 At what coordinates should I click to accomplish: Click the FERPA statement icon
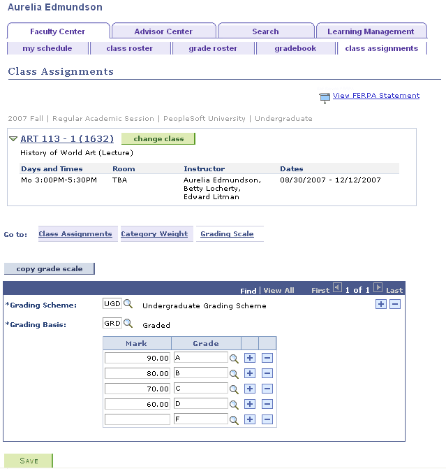325,98
